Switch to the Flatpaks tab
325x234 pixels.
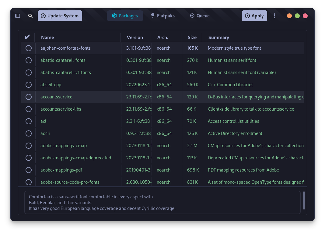(x=163, y=16)
